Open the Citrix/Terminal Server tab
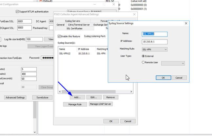Viewport: 212px width, 136px height. [x=79, y=25]
